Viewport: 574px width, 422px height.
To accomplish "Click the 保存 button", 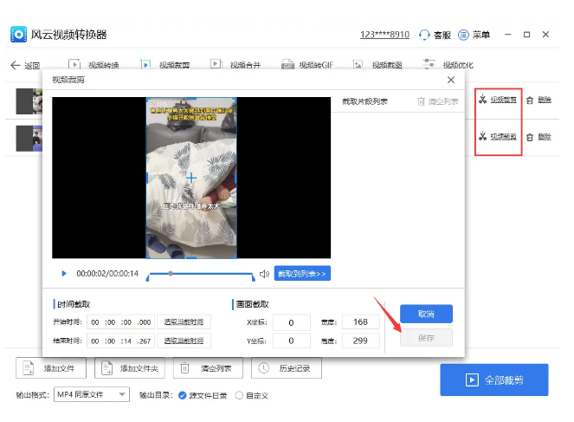I will 426,338.
